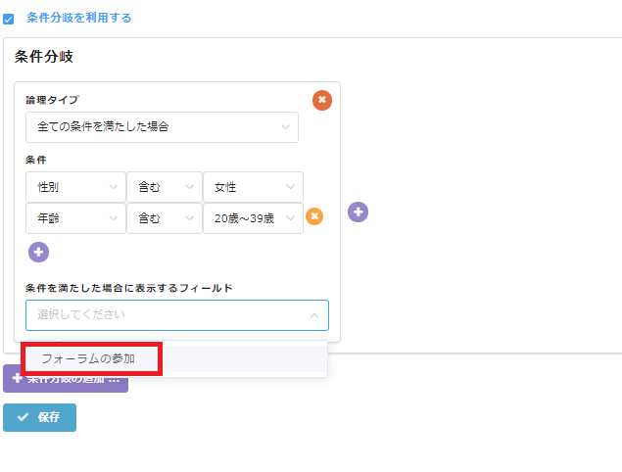Click the checkmark icon on 保存 button

click(x=23, y=417)
